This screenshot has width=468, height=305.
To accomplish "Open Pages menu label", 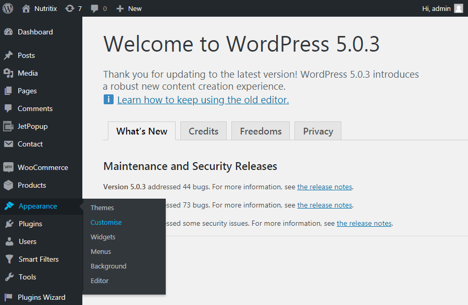I will [x=27, y=91].
